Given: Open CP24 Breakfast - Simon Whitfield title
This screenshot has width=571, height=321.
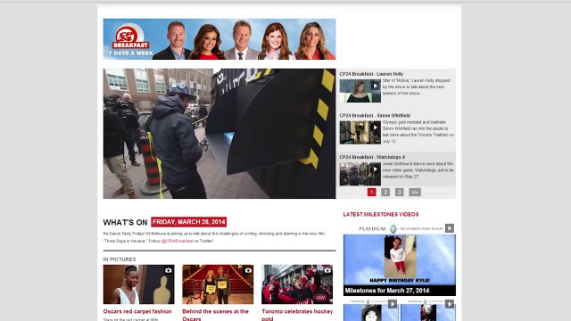Looking at the screenshot, I should click(375, 115).
